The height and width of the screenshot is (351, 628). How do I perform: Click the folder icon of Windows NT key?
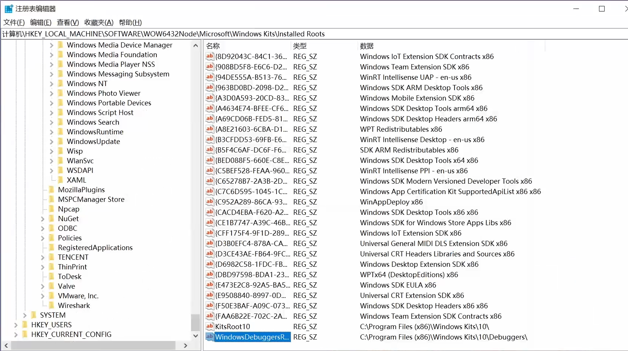(x=61, y=83)
